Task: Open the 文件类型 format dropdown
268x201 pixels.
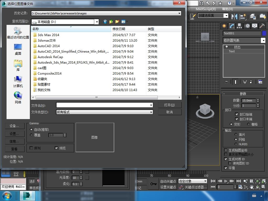Action: (x=151, y=112)
